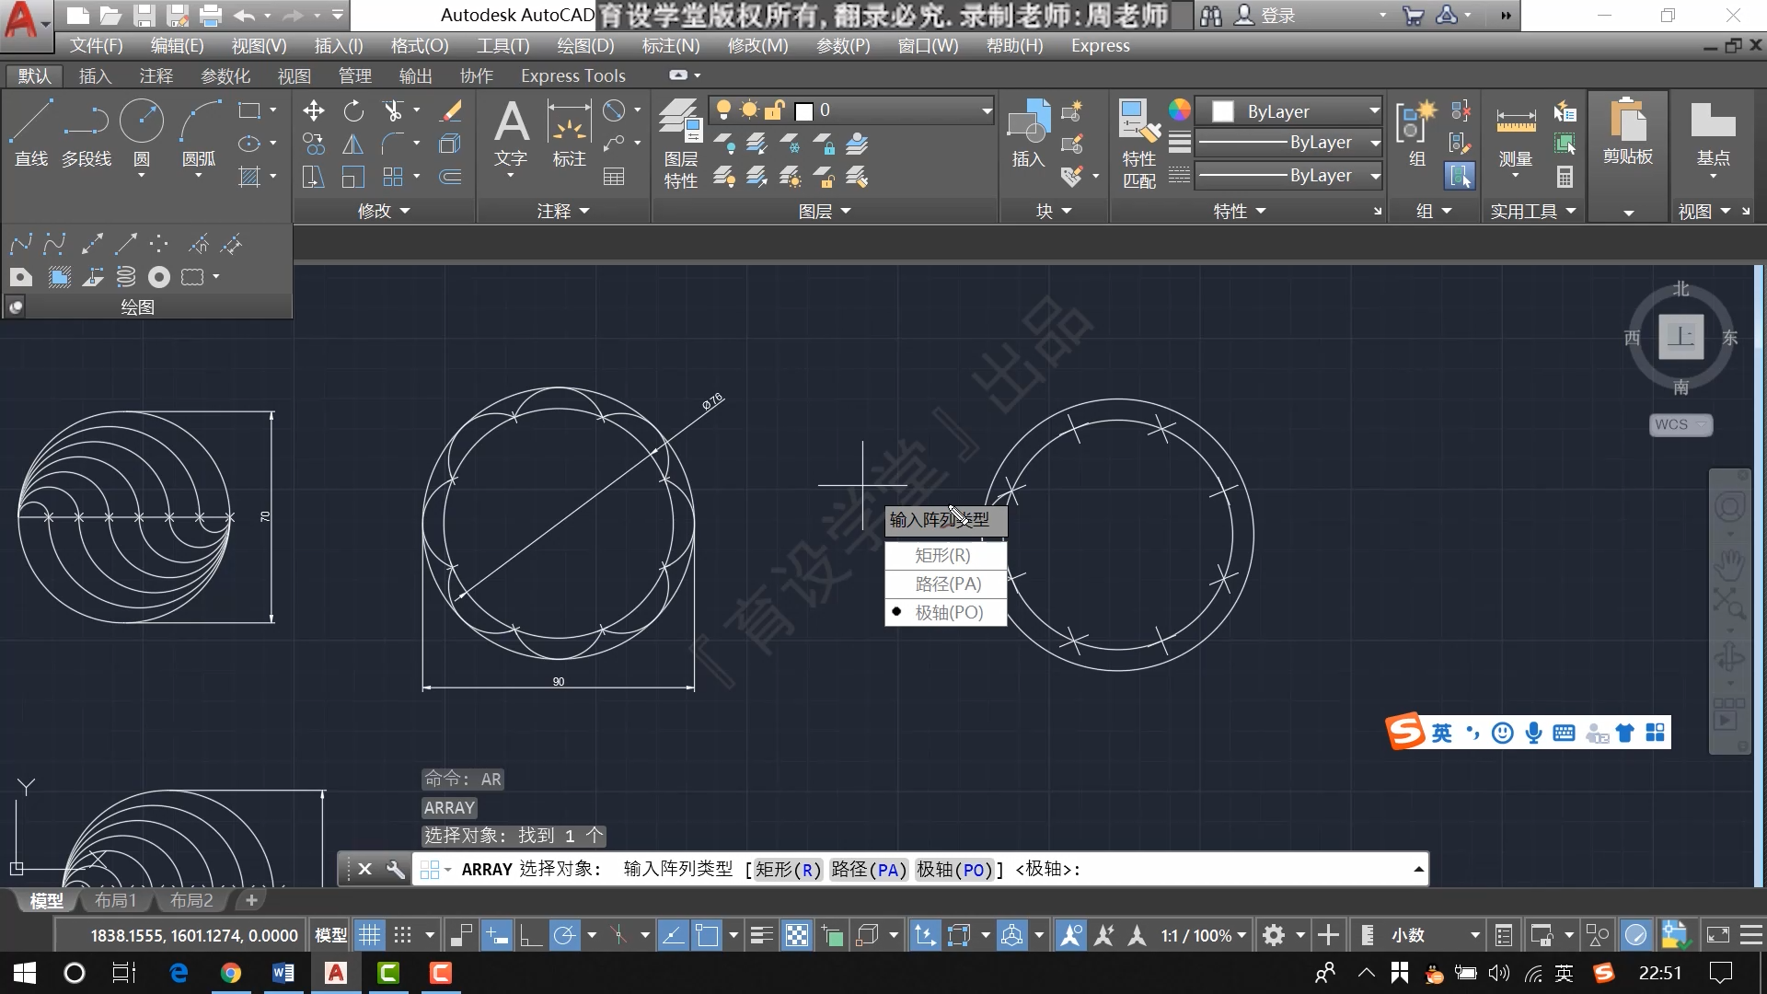
Task: Expand the 图层 panel
Action: [x=825, y=212]
